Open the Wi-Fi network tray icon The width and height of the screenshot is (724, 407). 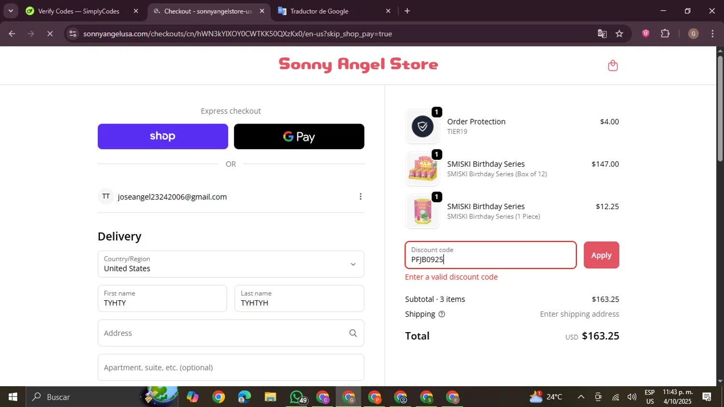(x=615, y=397)
